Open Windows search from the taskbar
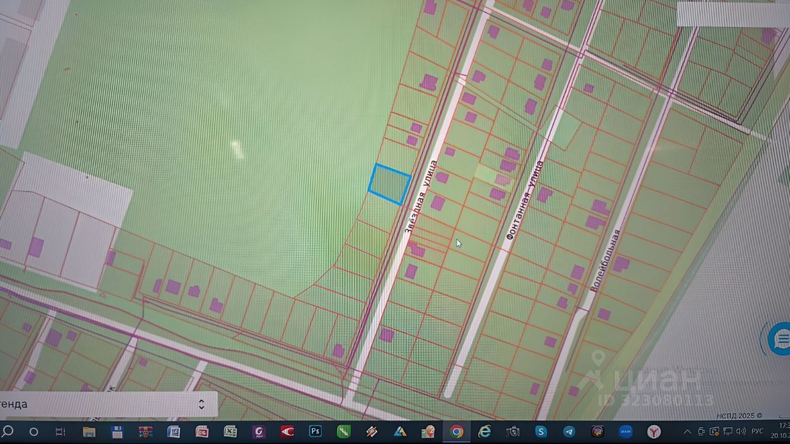The height and width of the screenshot is (444, 790). tap(8, 431)
